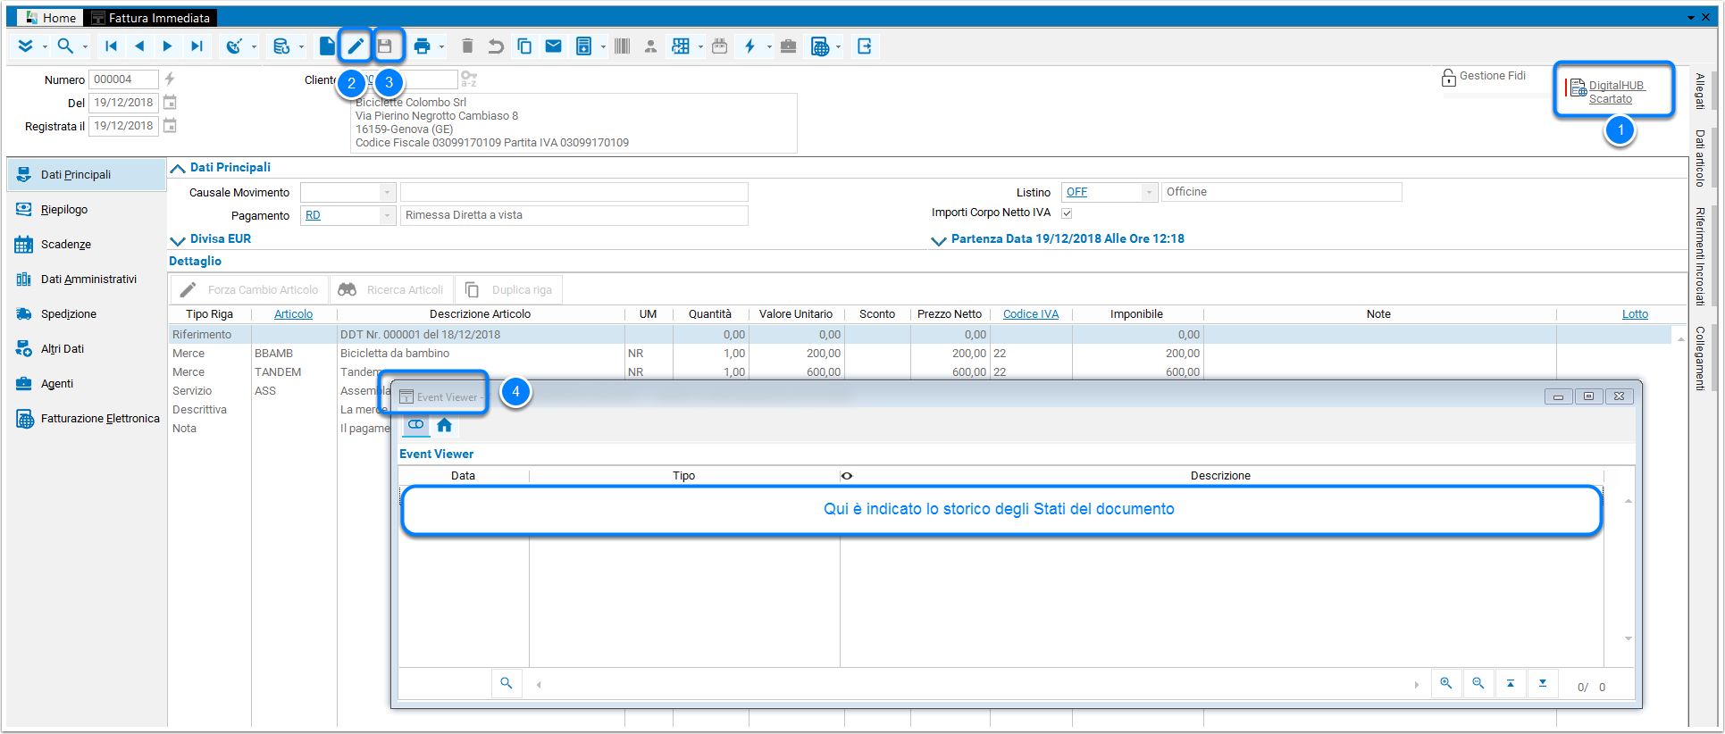The height and width of the screenshot is (734, 1725).
Task: Click the envelope email icon
Action: pyautogui.click(x=553, y=46)
